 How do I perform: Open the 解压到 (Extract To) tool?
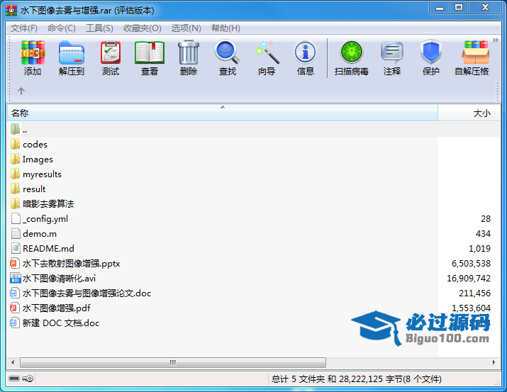click(x=72, y=58)
